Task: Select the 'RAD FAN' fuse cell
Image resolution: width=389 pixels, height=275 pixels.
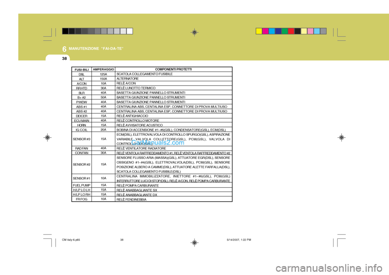Action: point(81,148)
